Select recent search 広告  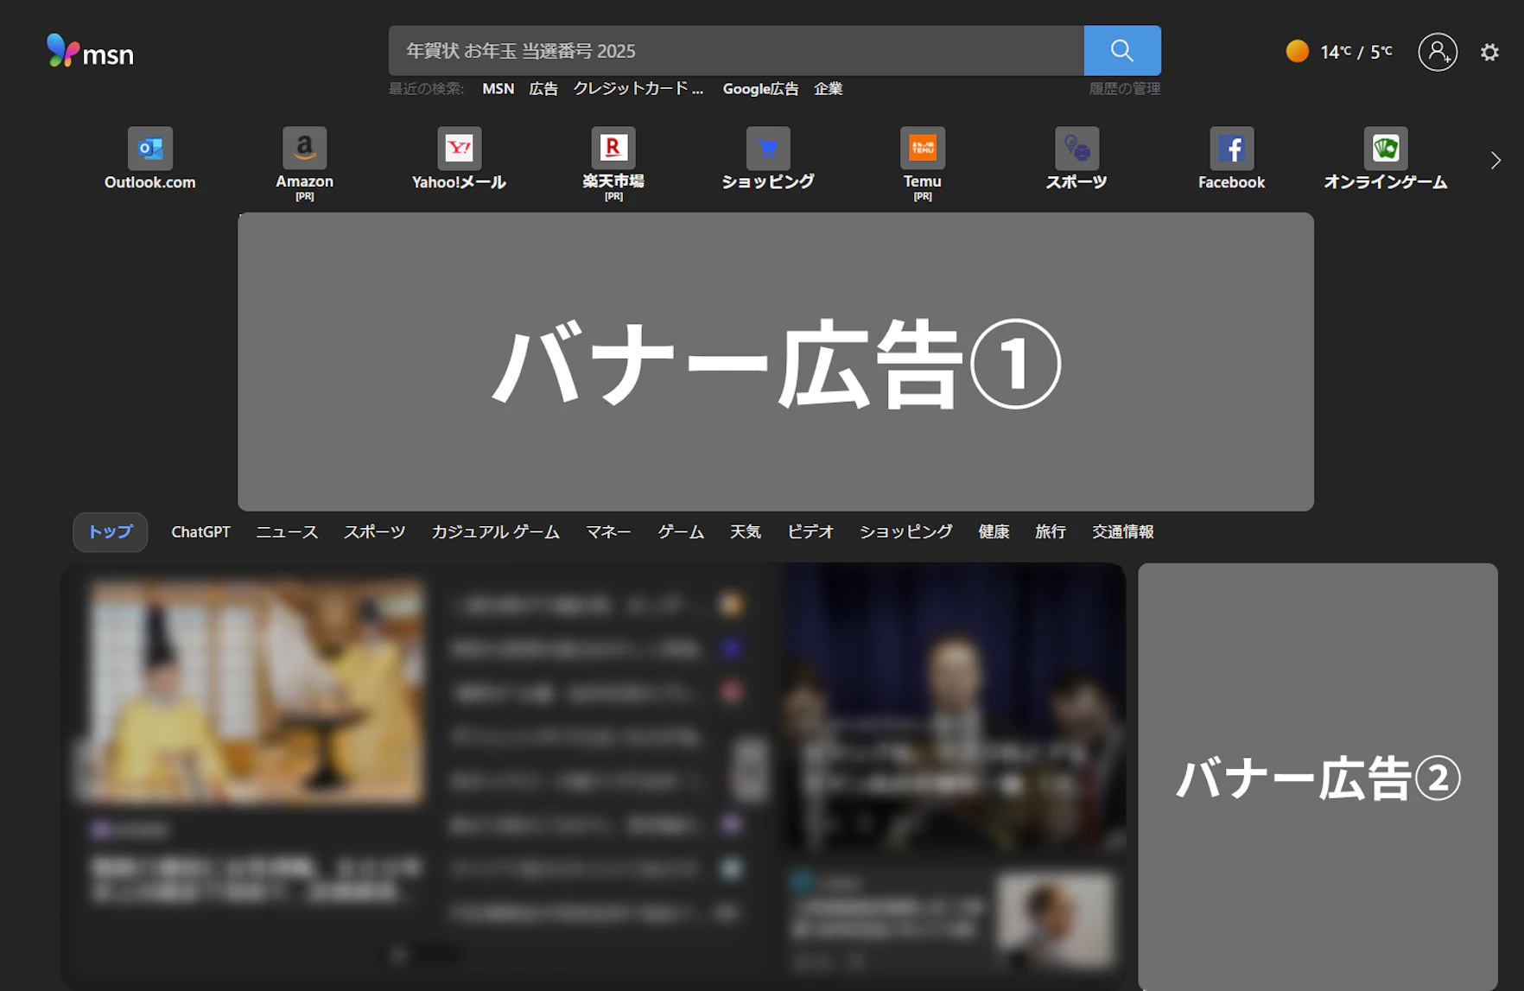(x=543, y=89)
